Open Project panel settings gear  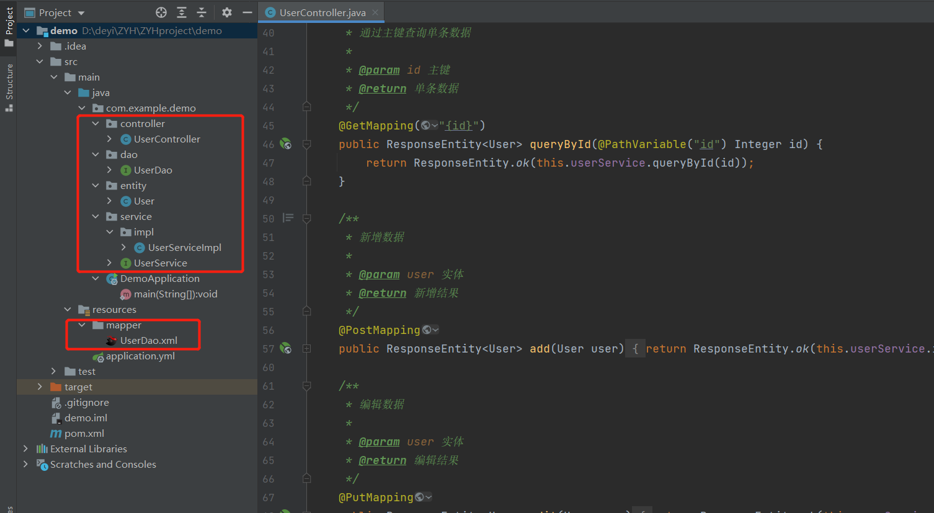pyautogui.click(x=227, y=12)
